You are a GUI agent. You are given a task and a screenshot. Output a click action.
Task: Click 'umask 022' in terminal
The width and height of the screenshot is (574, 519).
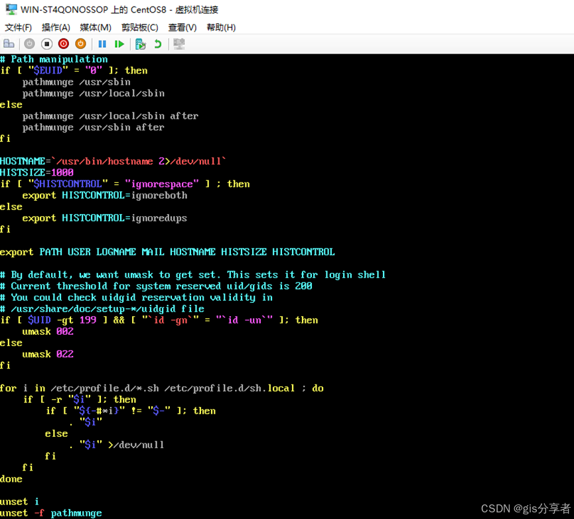(x=48, y=354)
